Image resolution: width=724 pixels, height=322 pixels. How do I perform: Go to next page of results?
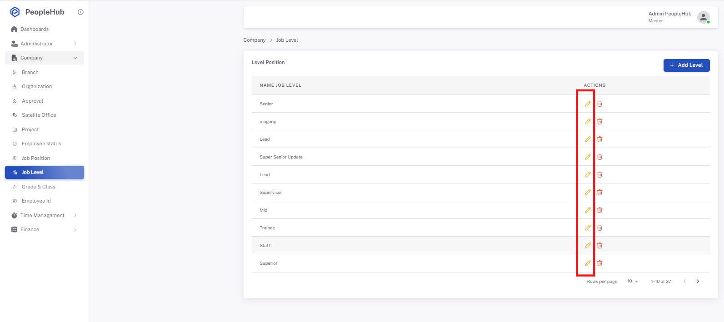698,281
